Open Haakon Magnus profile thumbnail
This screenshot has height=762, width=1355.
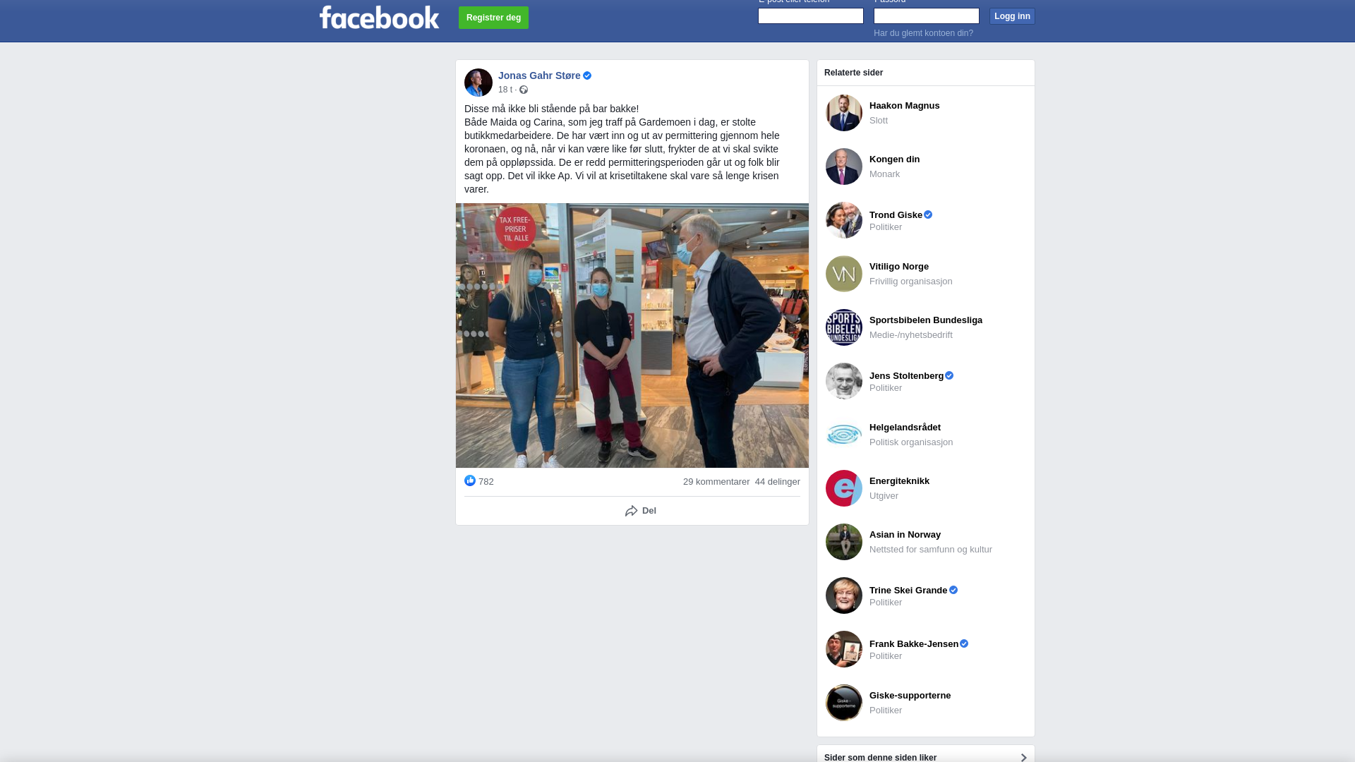tap(844, 113)
